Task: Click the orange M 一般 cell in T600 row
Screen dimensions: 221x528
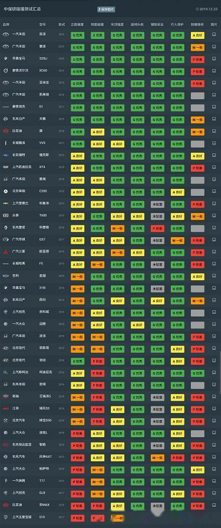Action: (x=197, y=216)
